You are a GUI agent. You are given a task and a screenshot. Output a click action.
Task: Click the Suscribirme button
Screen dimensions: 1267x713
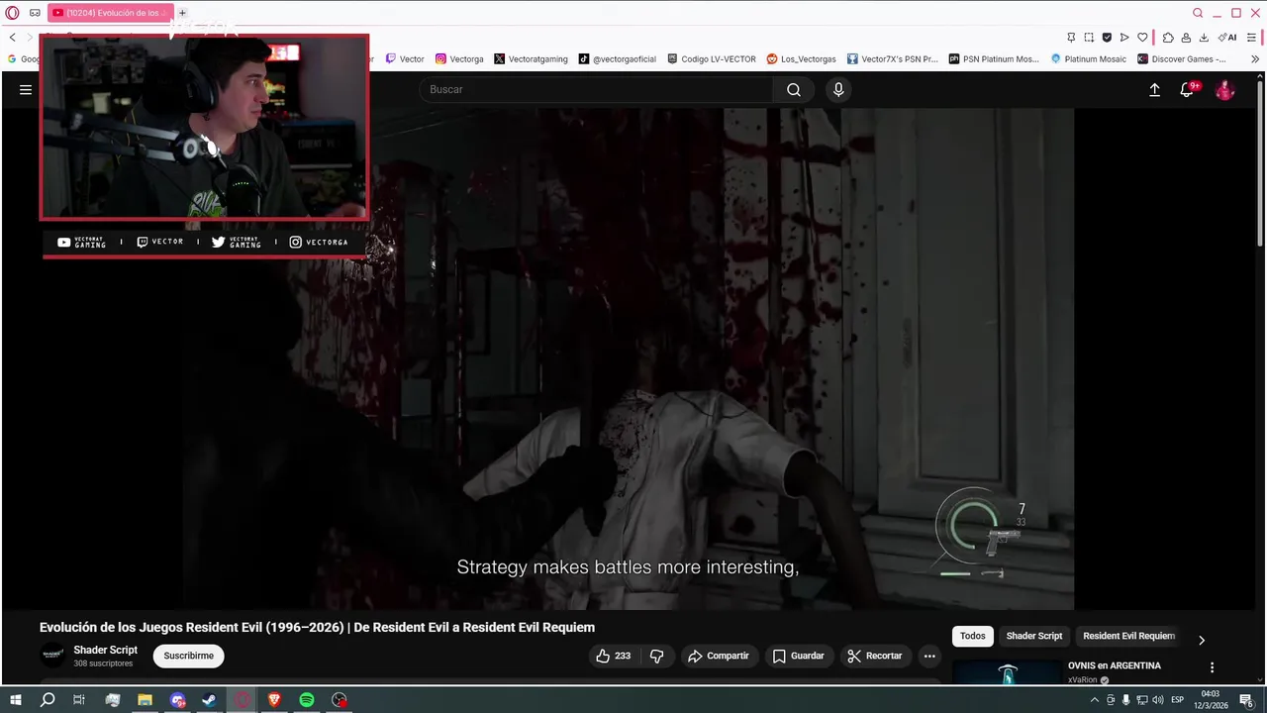click(188, 656)
